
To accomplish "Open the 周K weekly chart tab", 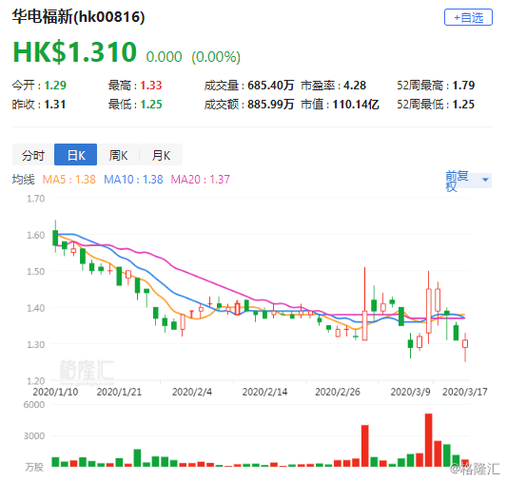I will 118,155.
